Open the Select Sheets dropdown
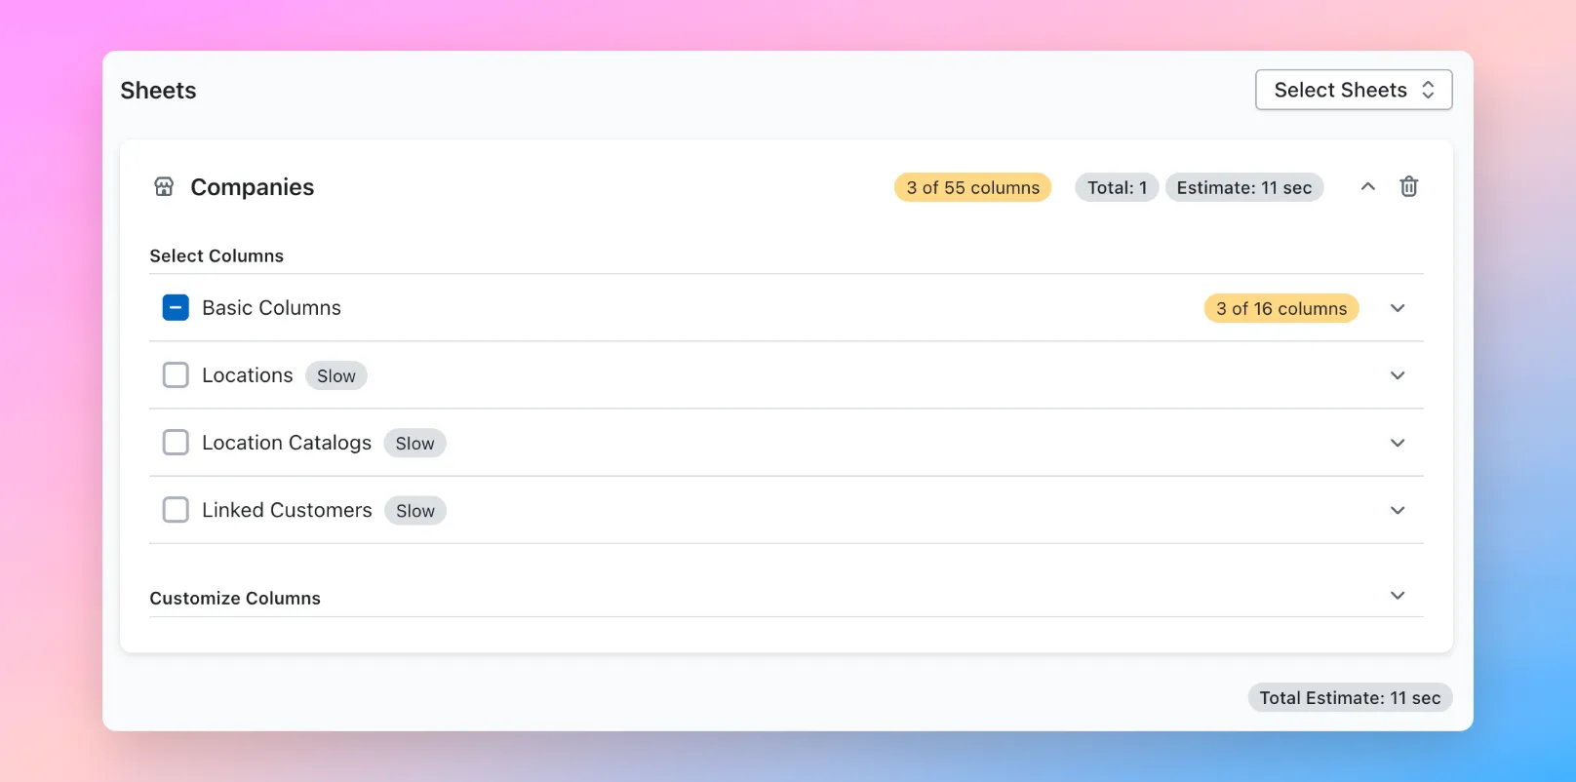1576x782 pixels. point(1354,90)
